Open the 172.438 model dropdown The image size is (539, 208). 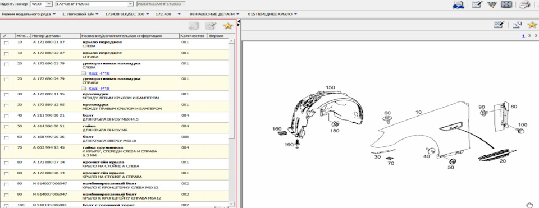[x=168, y=14]
